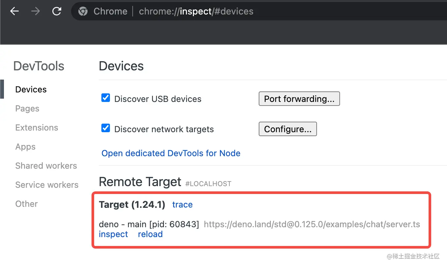Go to Apps in the sidebar
The image size is (447, 267).
coord(25,147)
